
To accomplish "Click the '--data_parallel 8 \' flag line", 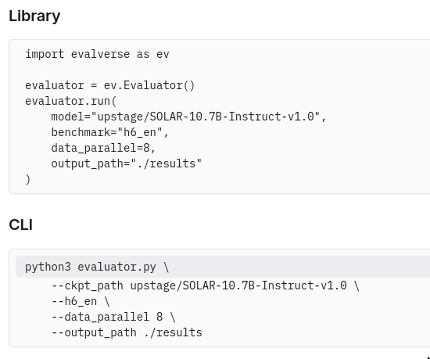I will click(x=113, y=317).
